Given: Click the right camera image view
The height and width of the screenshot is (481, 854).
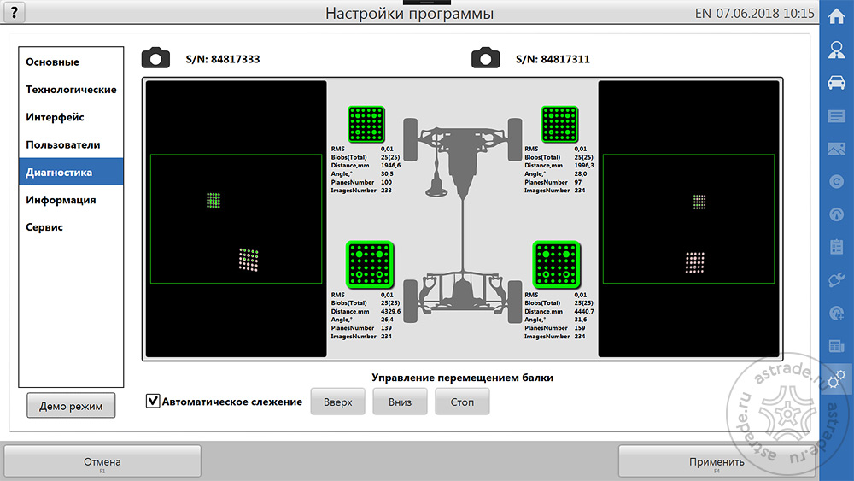Looking at the screenshot, I should point(688,219).
